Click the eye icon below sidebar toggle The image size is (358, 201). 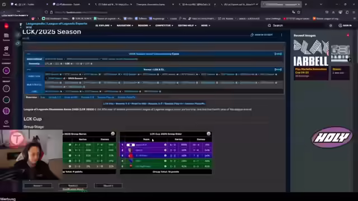[18, 43]
